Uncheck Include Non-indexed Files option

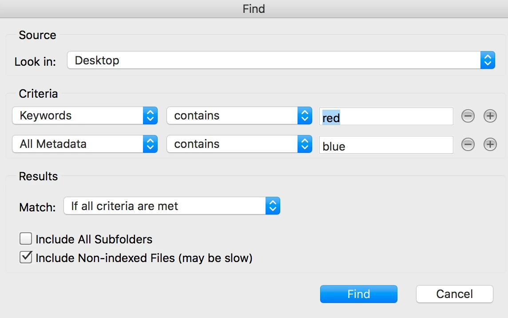pos(26,257)
